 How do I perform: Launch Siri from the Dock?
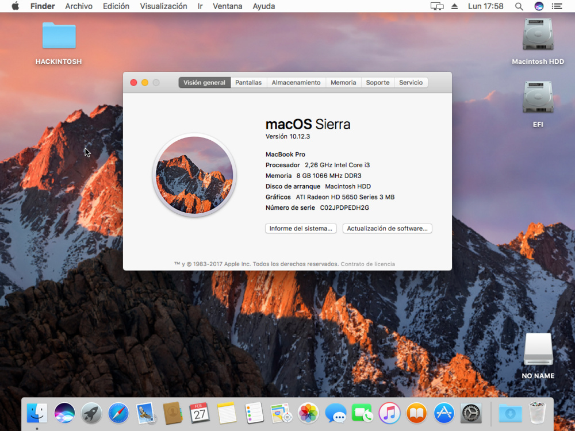tap(64, 413)
